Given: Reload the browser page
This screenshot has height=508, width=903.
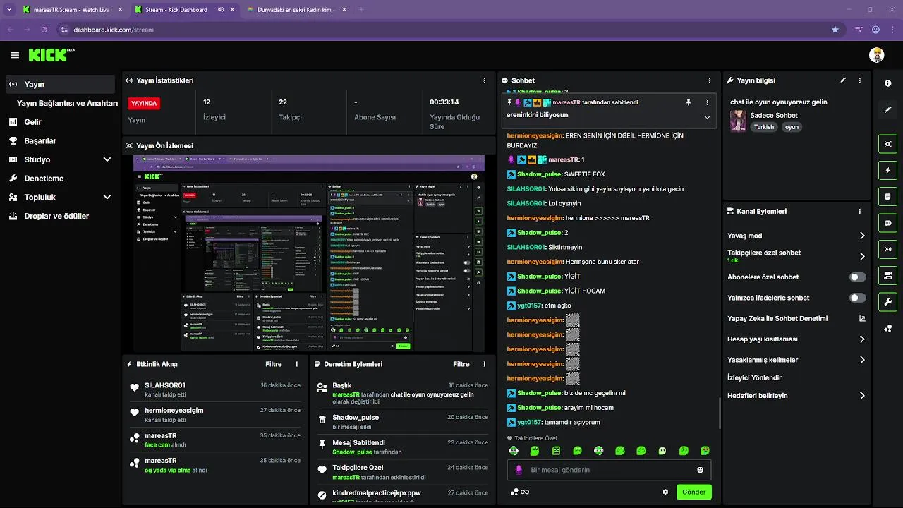Looking at the screenshot, I should click(x=44, y=30).
